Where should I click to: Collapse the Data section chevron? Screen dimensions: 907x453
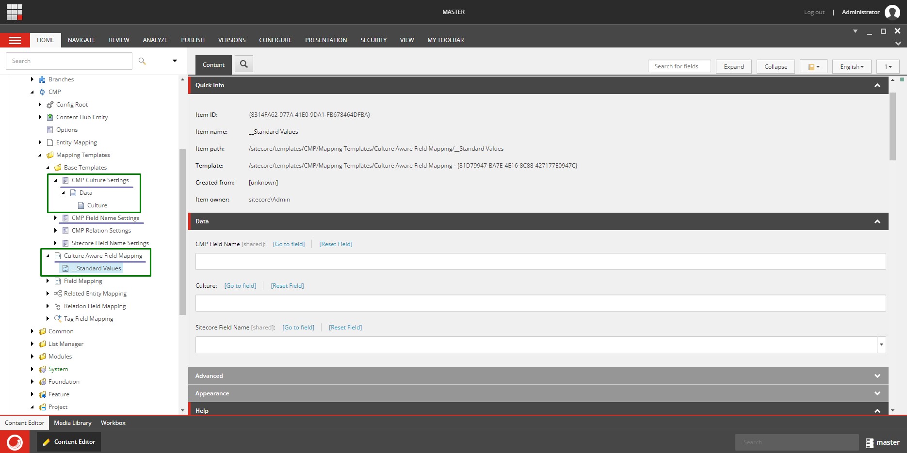[877, 221]
